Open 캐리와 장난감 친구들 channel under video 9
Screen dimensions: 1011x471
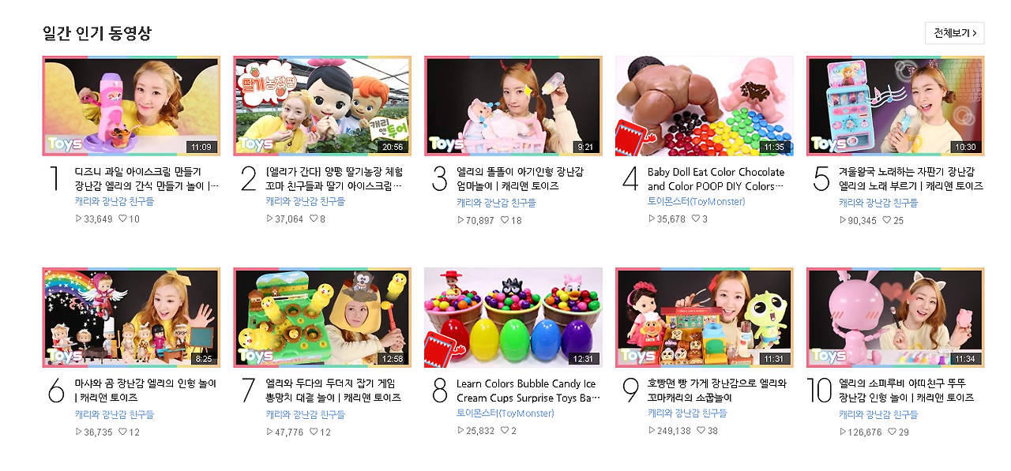(687, 413)
